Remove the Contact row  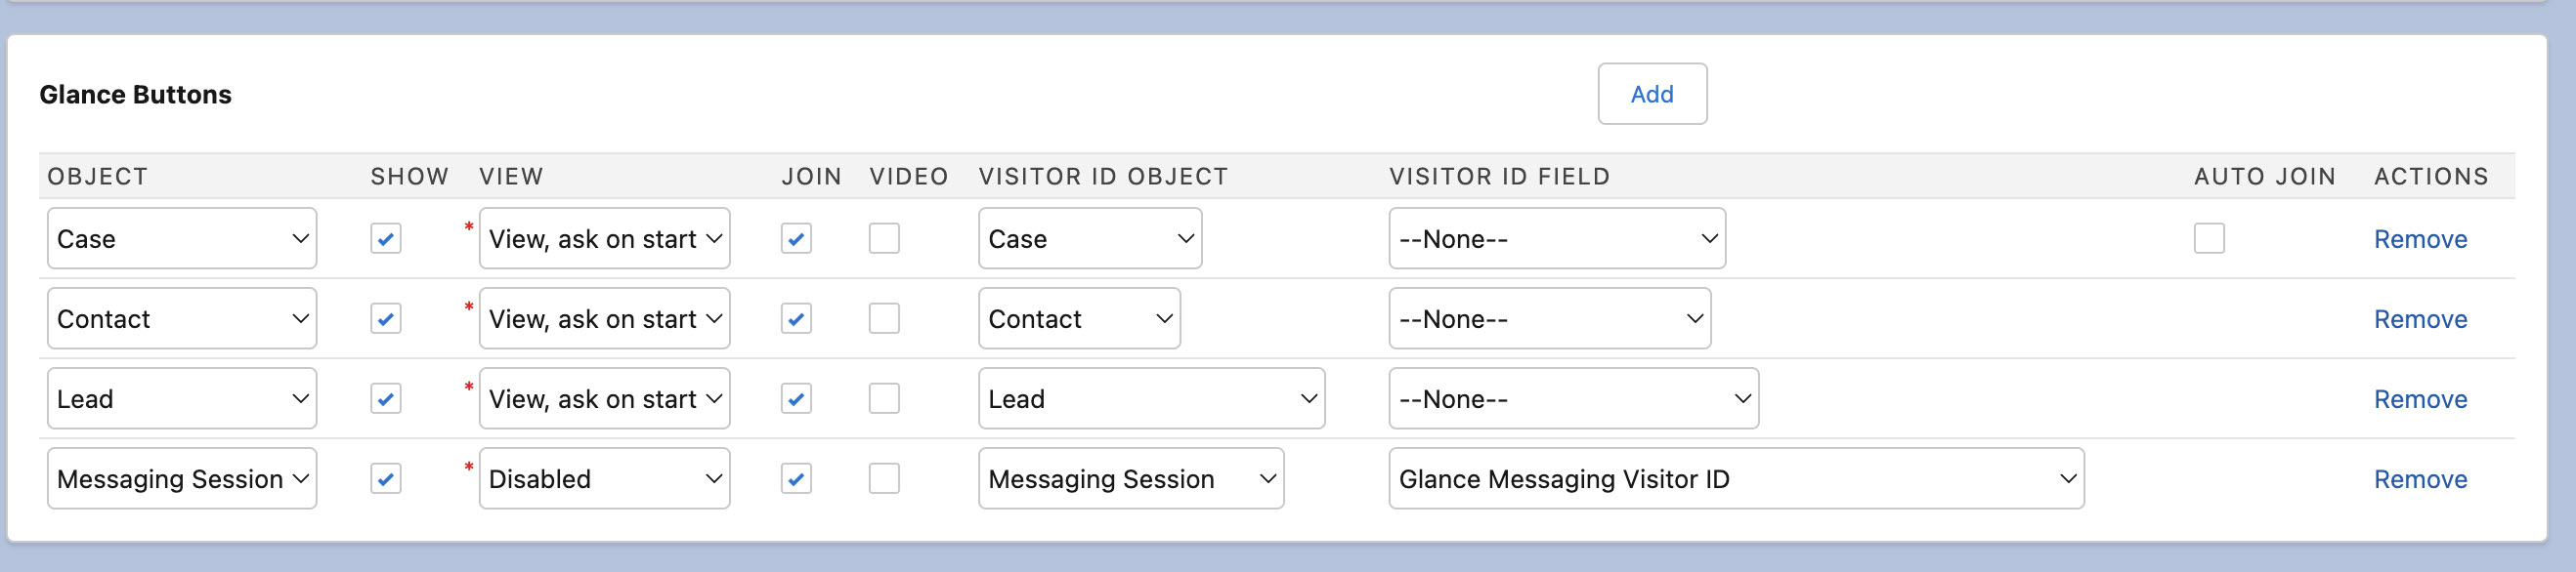2419,318
